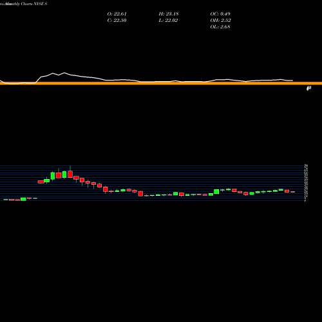Image resolution: width=322 pixels, height=322 pixels.
Task: Select the 'C: 22.50' close value
Action: (117, 20)
